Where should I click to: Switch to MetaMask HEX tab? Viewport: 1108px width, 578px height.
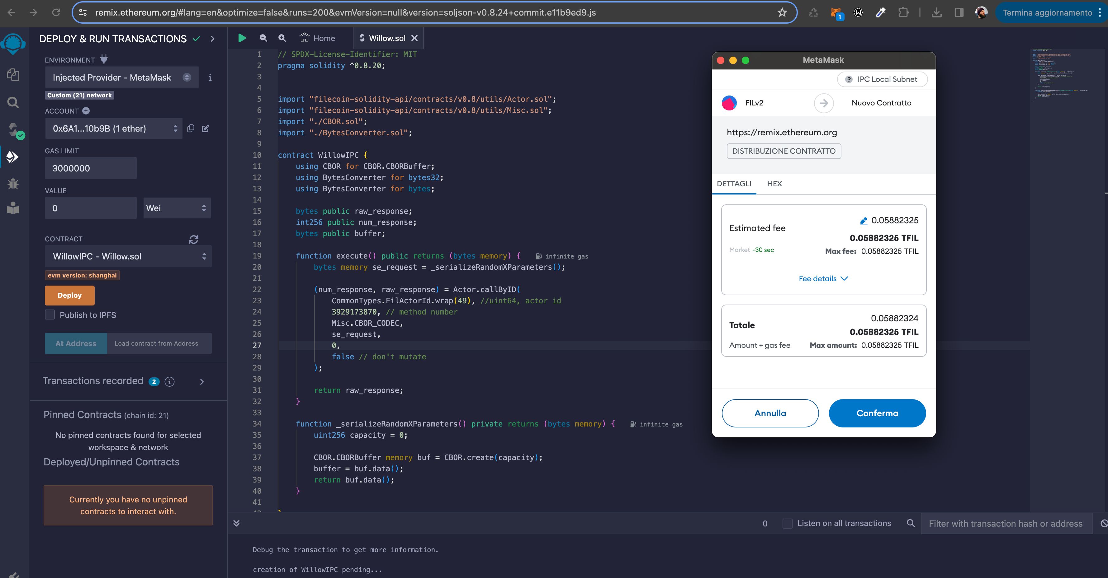(x=774, y=184)
